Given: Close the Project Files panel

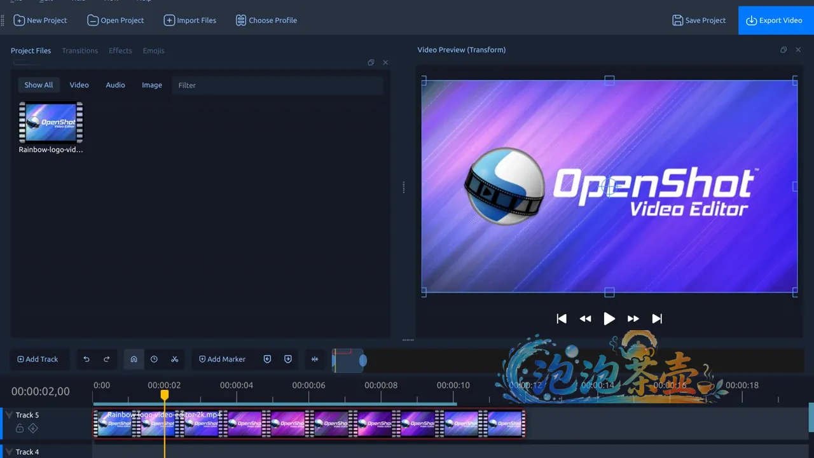Looking at the screenshot, I should click(385, 62).
